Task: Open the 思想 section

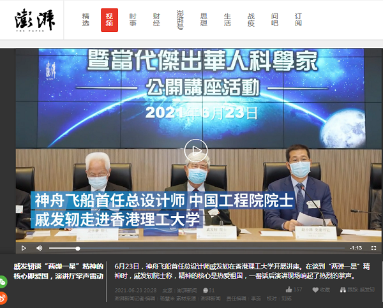Action: (x=204, y=20)
